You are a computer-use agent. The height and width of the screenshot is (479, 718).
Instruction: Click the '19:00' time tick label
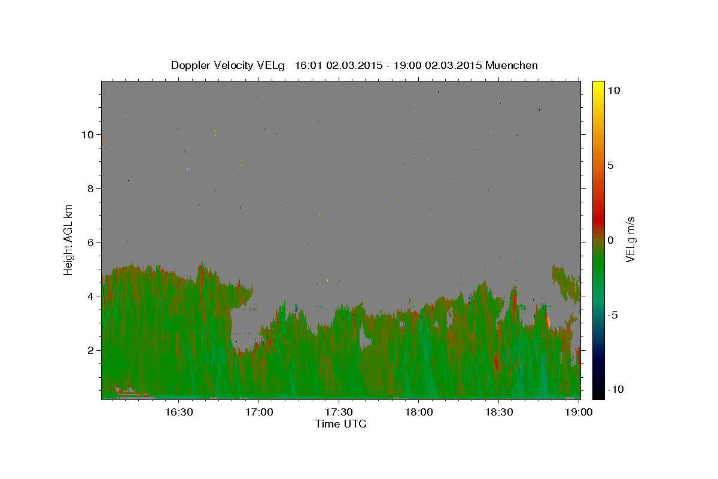tap(579, 413)
